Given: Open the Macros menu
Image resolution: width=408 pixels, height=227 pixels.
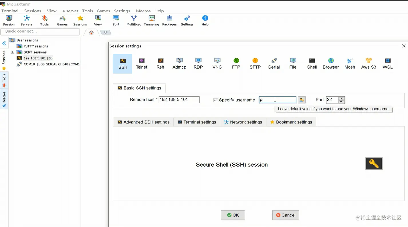Looking at the screenshot, I should pos(143,11).
